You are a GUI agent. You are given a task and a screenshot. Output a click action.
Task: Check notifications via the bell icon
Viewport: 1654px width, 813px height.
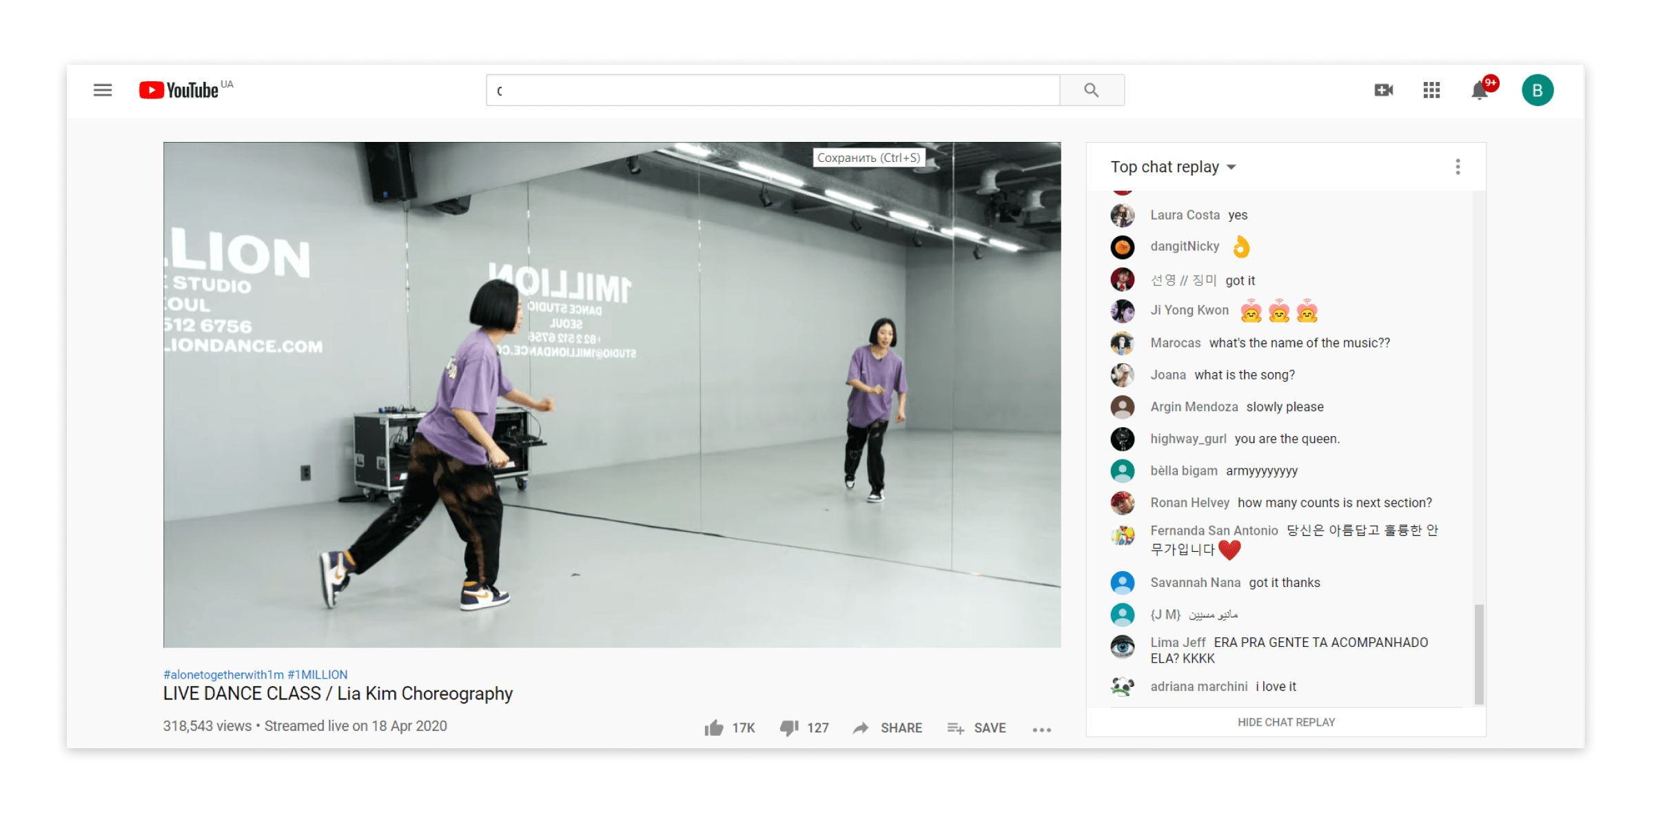tap(1478, 91)
